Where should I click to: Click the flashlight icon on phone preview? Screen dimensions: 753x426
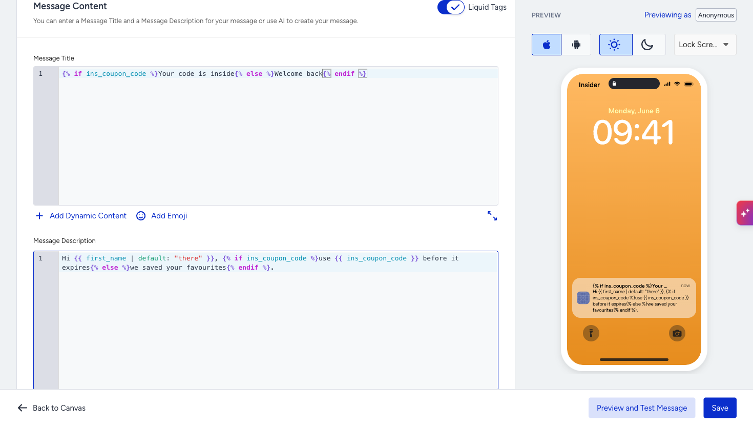pos(591,333)
